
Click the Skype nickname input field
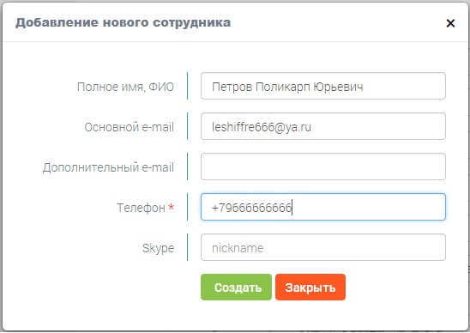pyautogui.click(x=323, y=247)
